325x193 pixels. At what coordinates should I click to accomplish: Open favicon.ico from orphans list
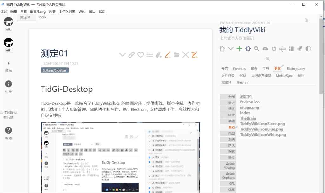tap(249, 102)
